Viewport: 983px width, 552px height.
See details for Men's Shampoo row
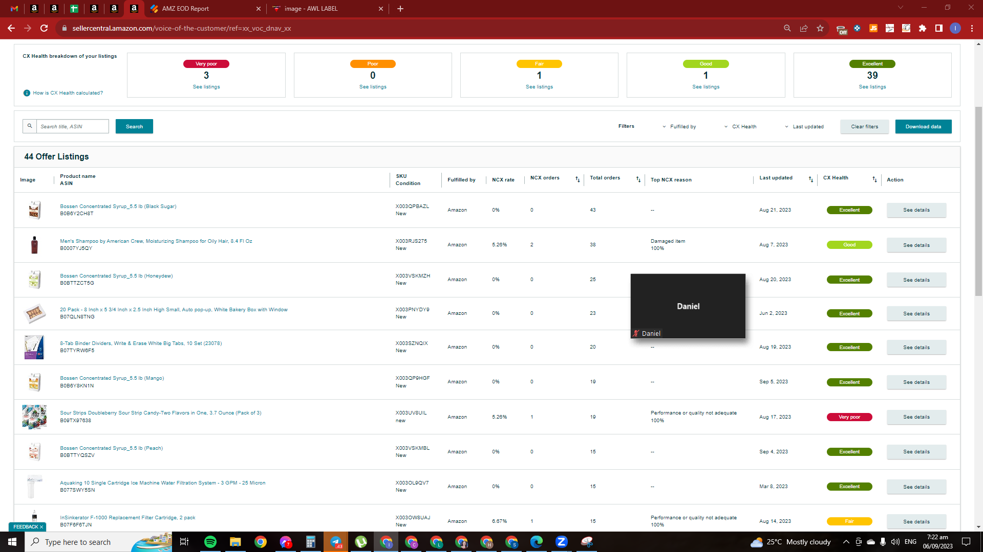click(x=916, y=245)
